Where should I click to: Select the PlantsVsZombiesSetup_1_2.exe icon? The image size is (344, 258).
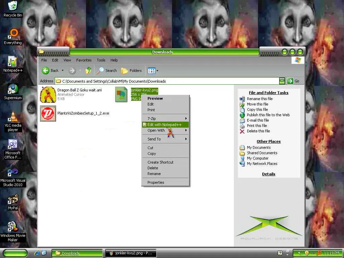coord(48,114)
